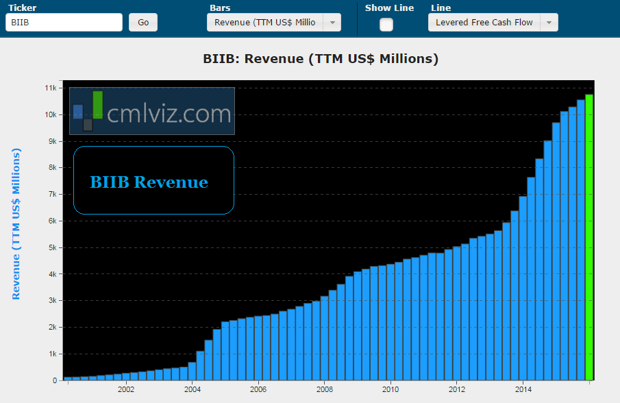Click the '11k' y-axis tick label
The width and height of the screenshot is (620, 403).
[51, 88]
